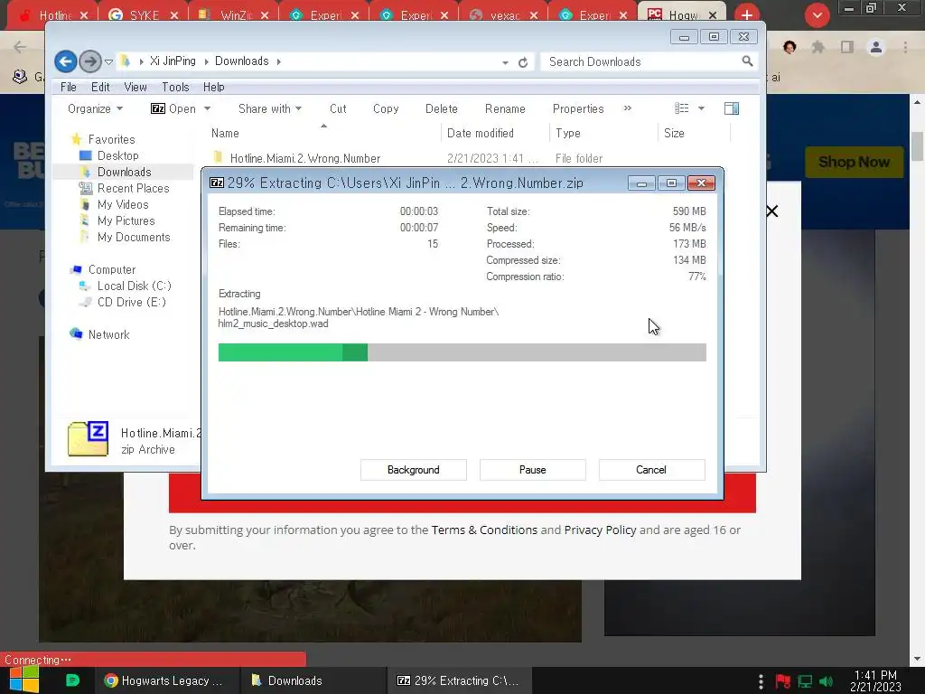Expand the Open button dropdown arrow
This screenshot has width=925, height=694.
207,108
